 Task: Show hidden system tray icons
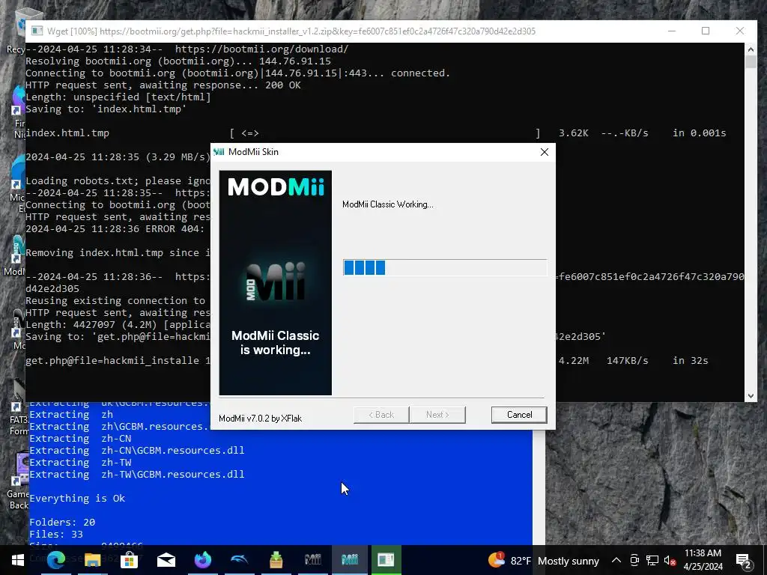coord(616,560)
